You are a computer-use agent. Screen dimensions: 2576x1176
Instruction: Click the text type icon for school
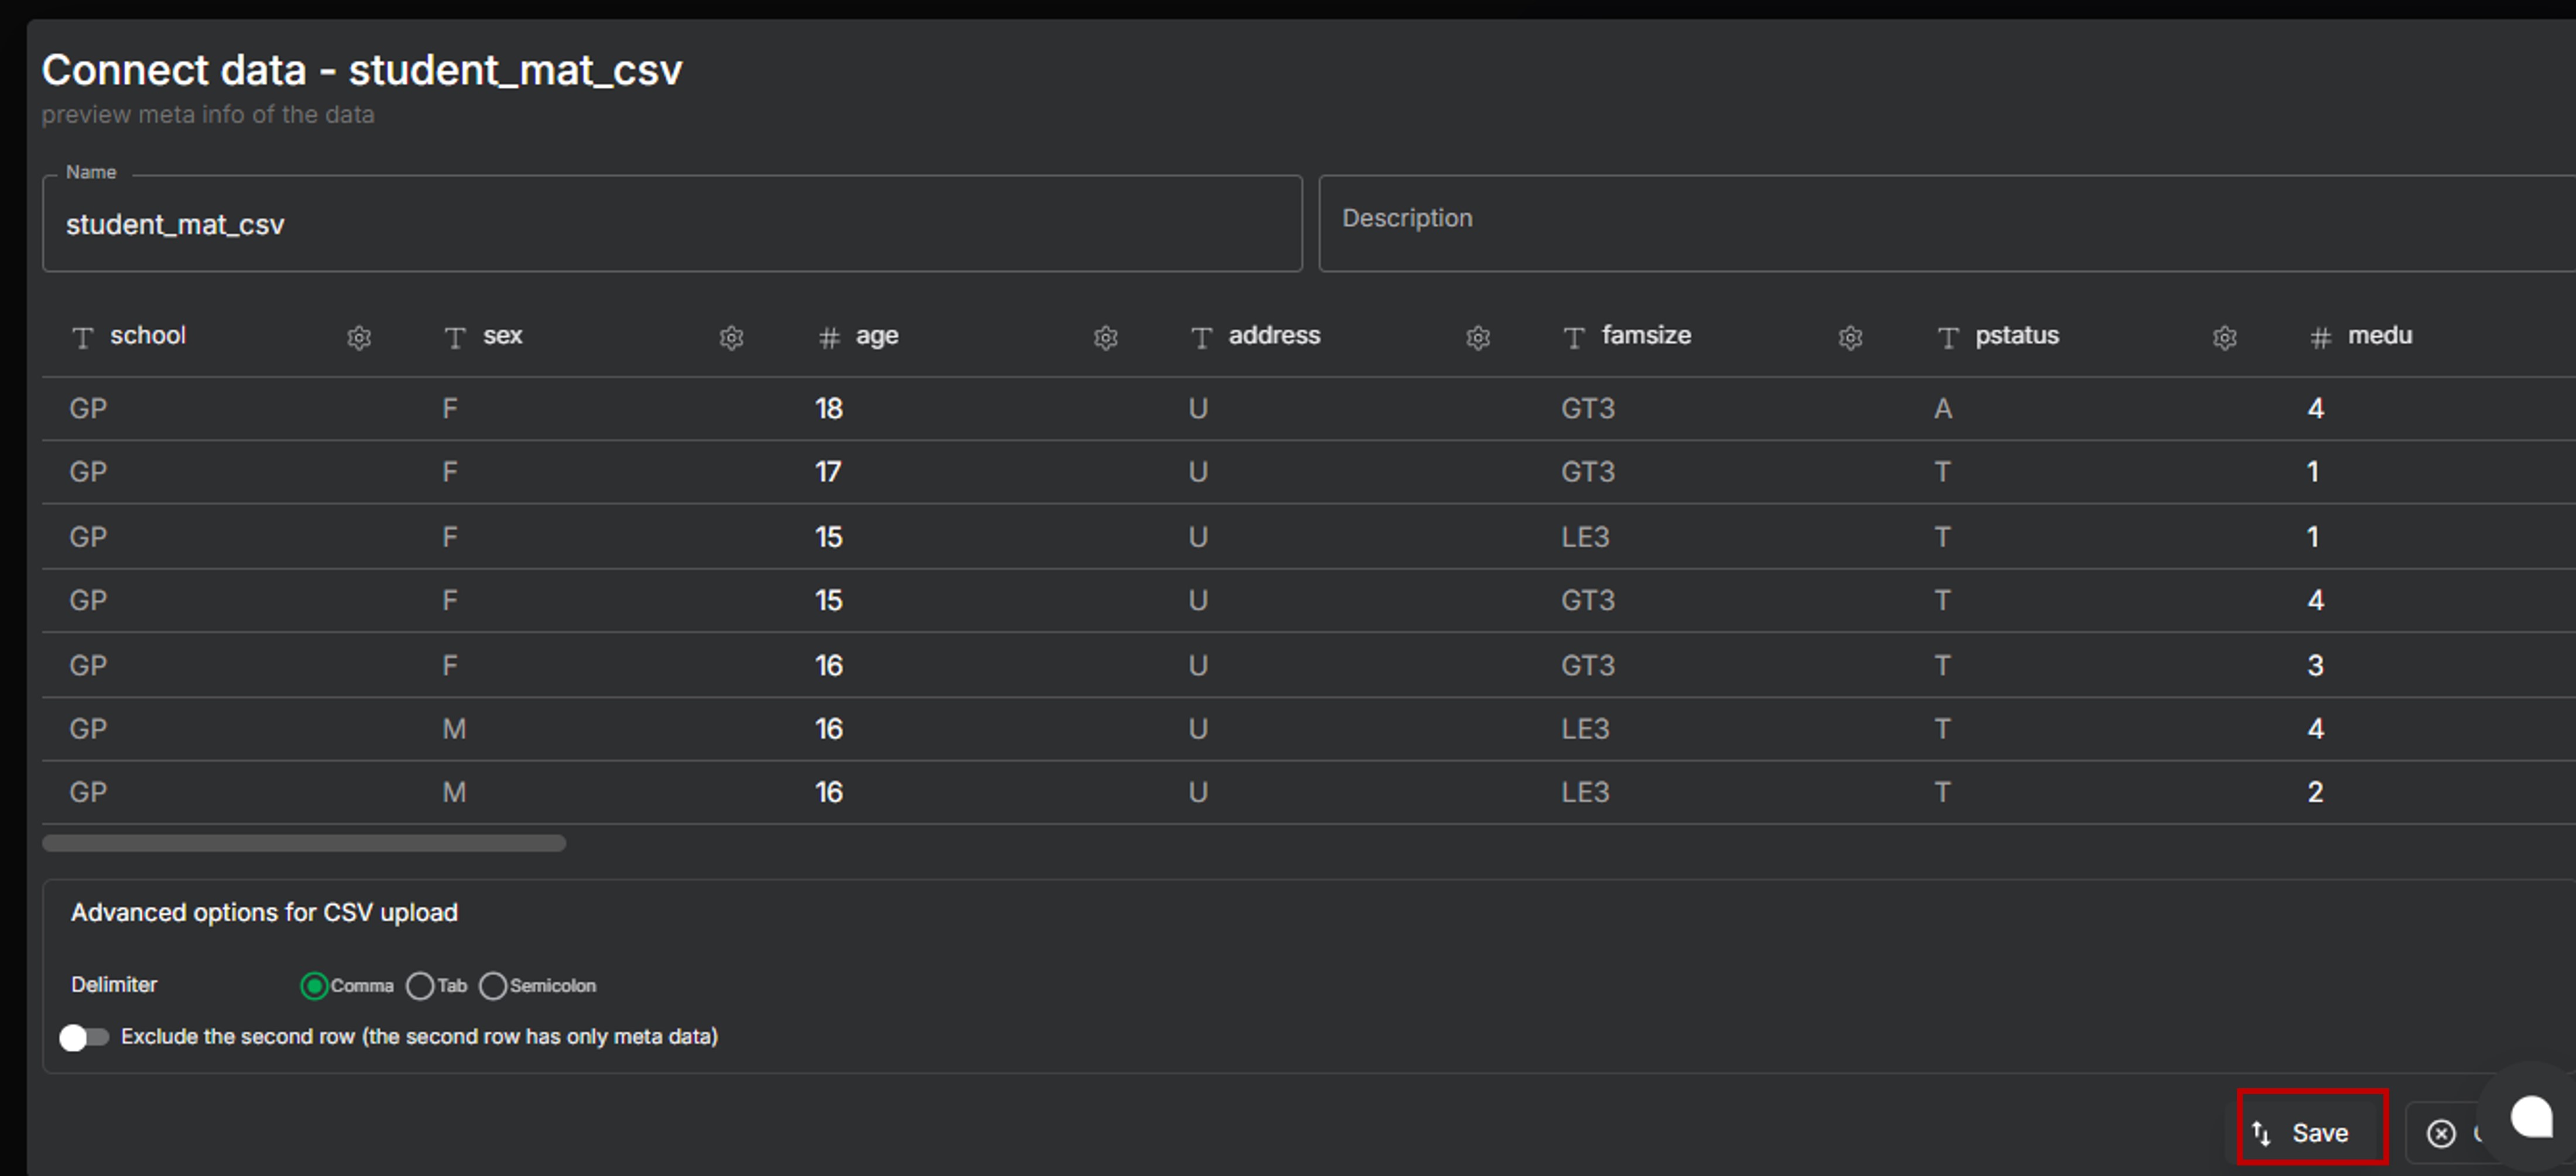pyautogui.click(x=83, y=338)
